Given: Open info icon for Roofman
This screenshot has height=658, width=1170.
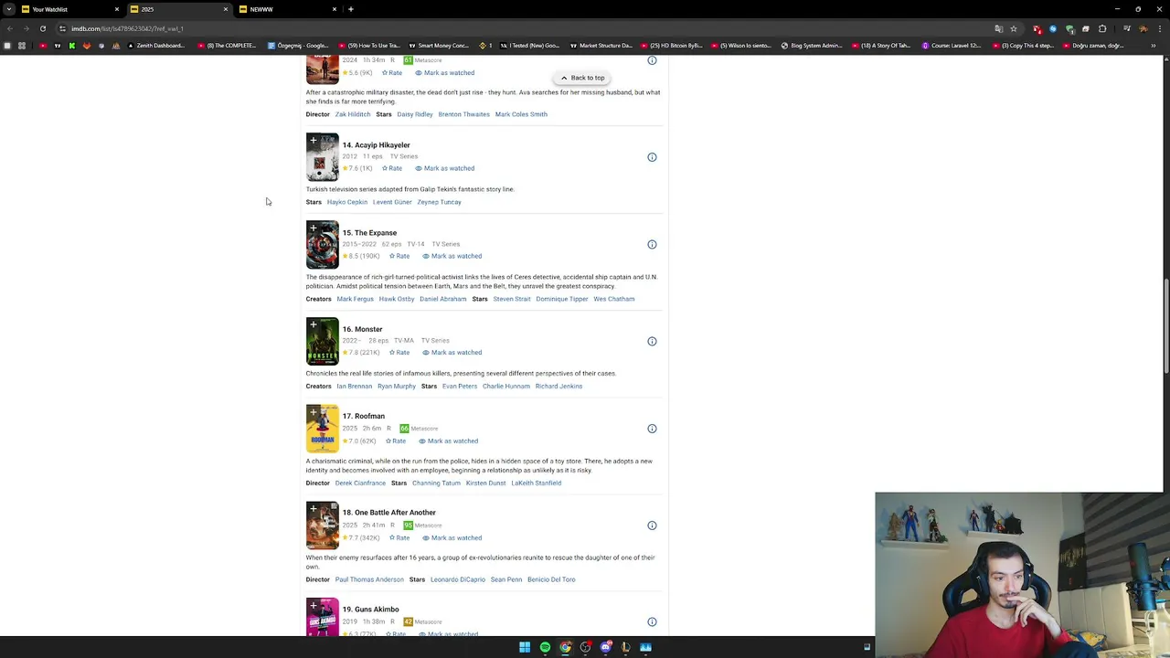Looking at the screenshot, I should tap(652, 429).
